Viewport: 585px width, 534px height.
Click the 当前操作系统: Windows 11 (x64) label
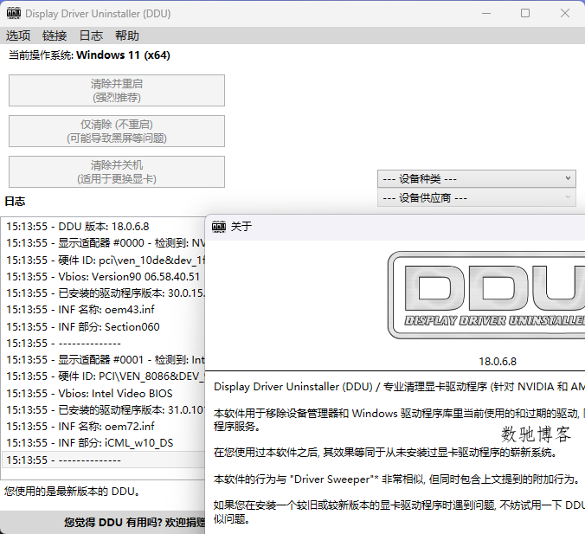[x=89, y=55]
